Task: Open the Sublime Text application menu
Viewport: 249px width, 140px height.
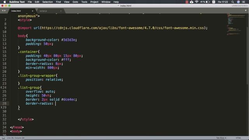Action: tap(17, 2)
